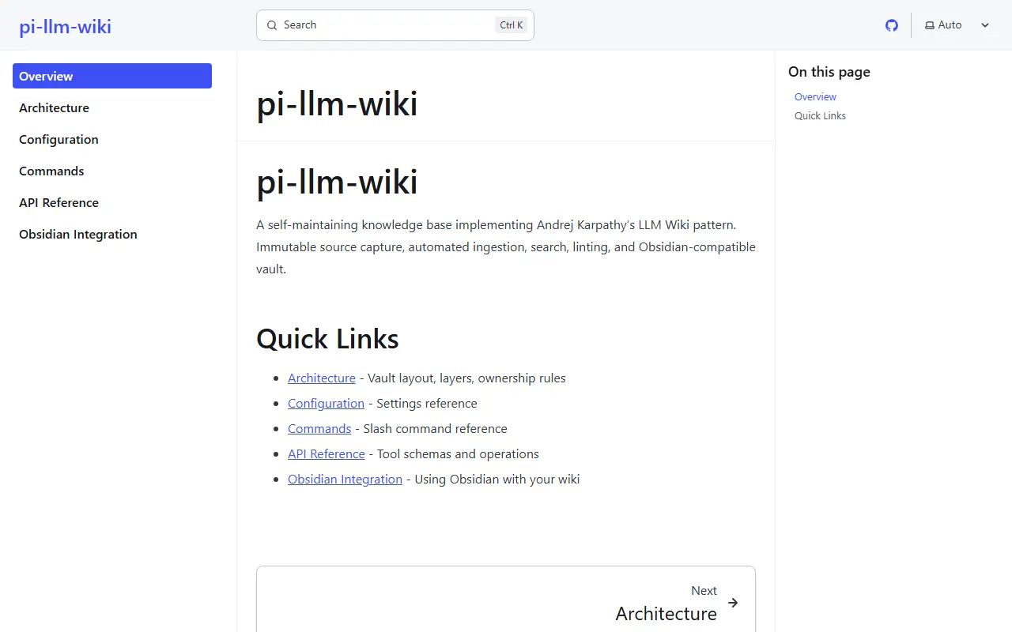Open Configuration in the sidebar
1012x632 pixels.
pos(112,139)
